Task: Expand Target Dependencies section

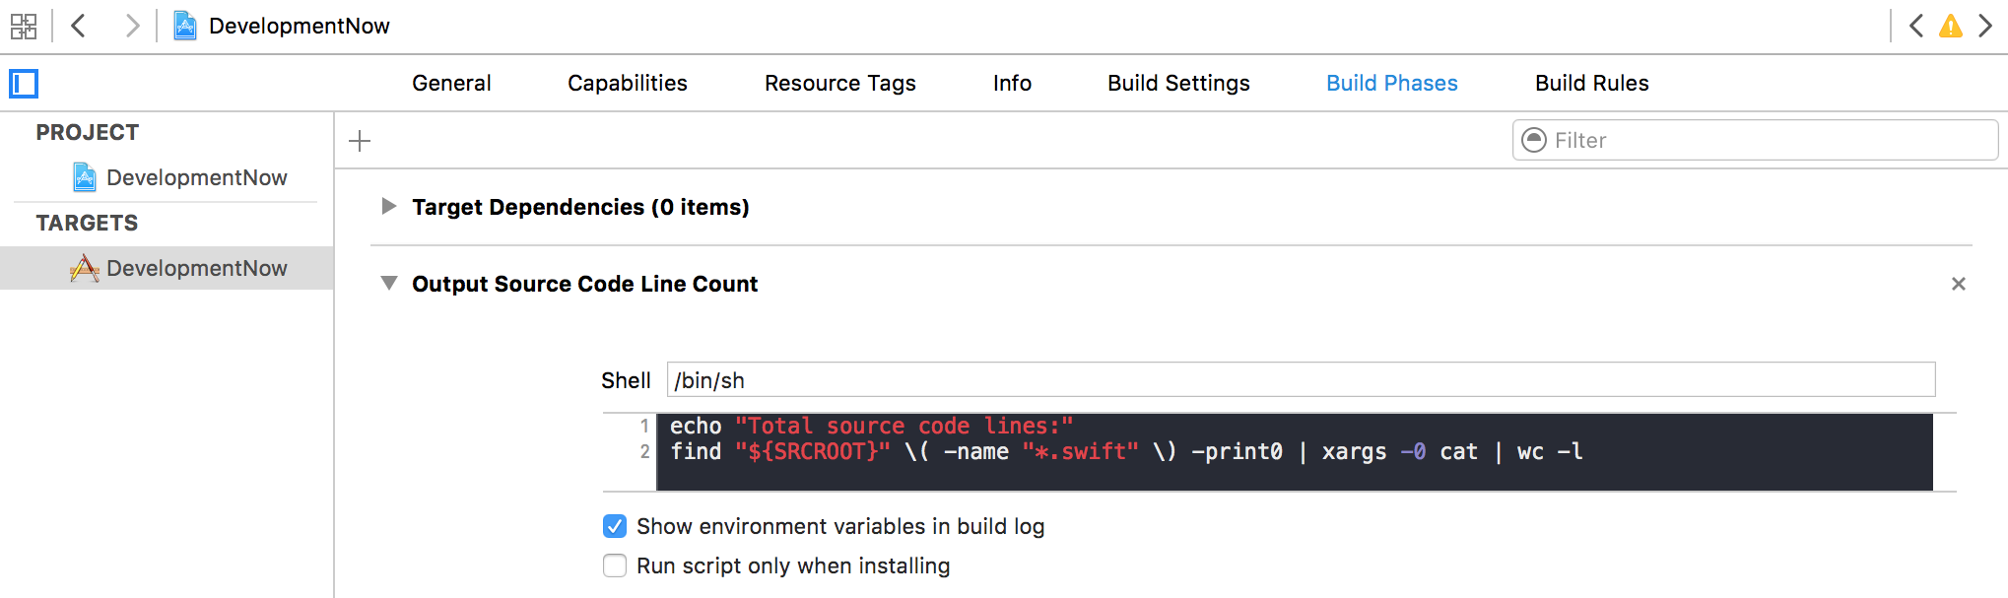Action: point(389,206)
